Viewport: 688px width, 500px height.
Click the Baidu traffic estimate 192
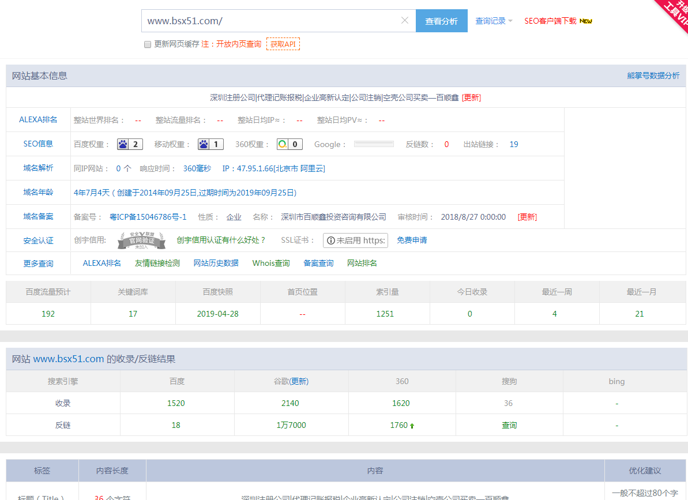(x=48, y=314)
